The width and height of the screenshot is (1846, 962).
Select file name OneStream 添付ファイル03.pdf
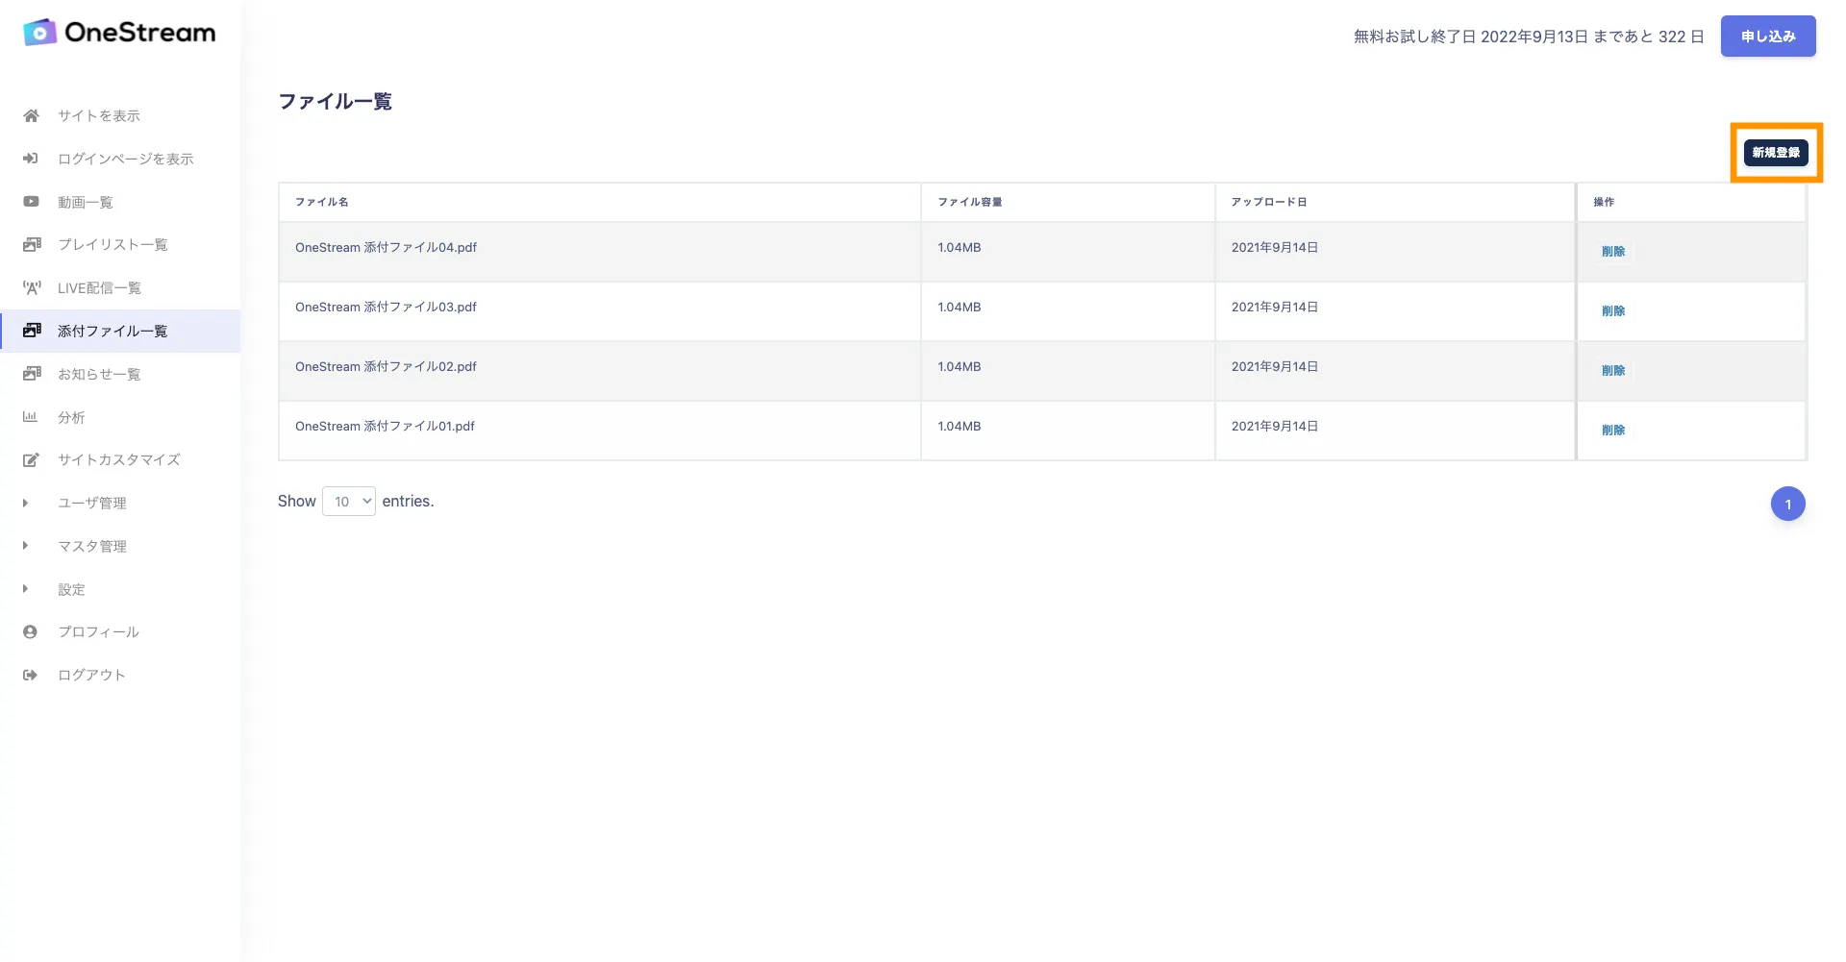(386, 308)
